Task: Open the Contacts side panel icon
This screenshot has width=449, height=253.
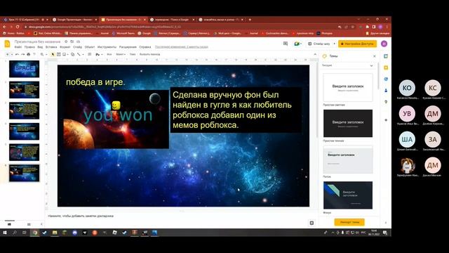Action: pyautogui.click(x=386, y=91)
